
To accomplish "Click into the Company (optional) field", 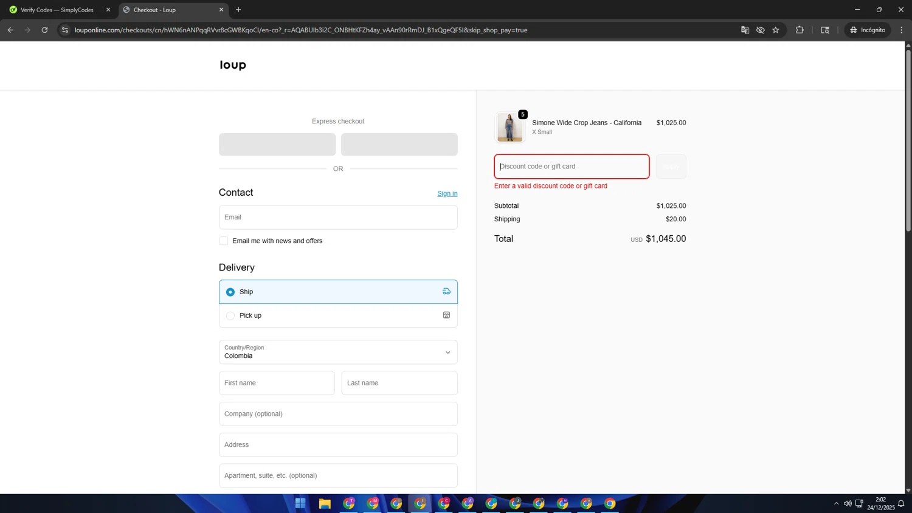I will (x=338, y=414).
